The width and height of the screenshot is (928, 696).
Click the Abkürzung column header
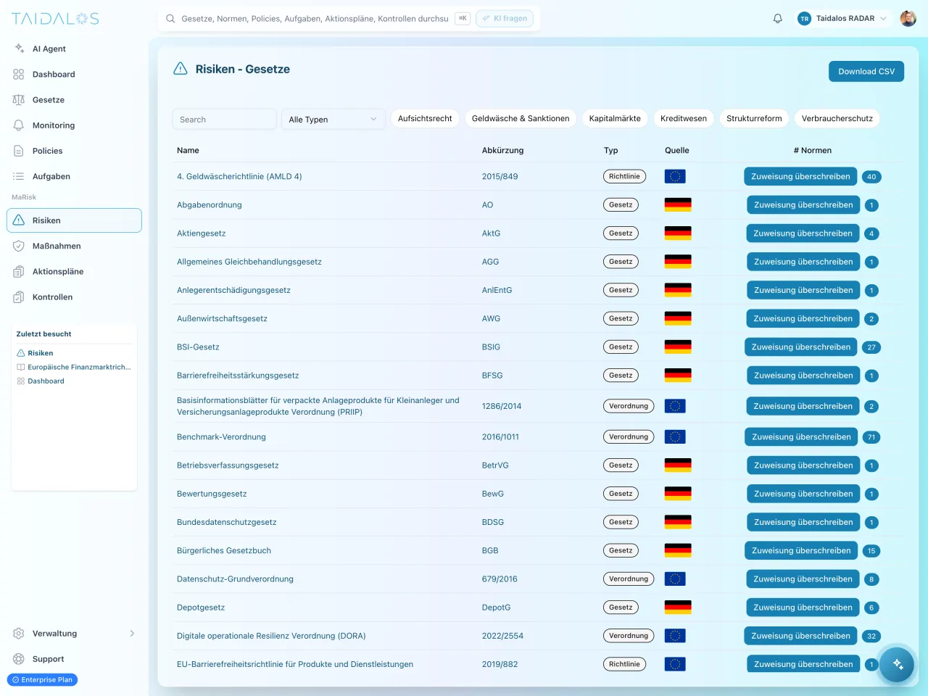[502, 151]
